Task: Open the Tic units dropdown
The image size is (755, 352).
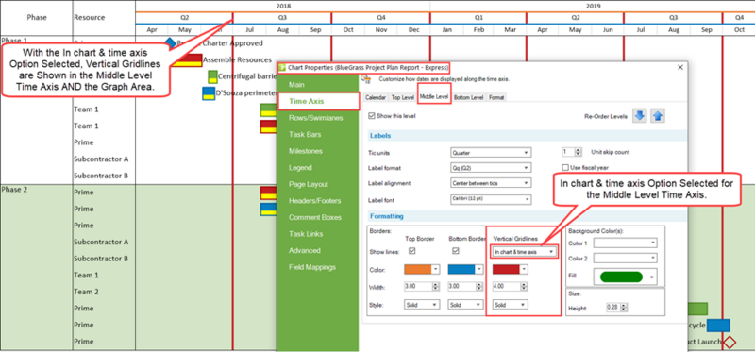Action: point(491,153)
